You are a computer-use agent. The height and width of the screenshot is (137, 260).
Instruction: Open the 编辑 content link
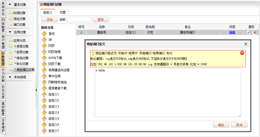coord(232,32)
